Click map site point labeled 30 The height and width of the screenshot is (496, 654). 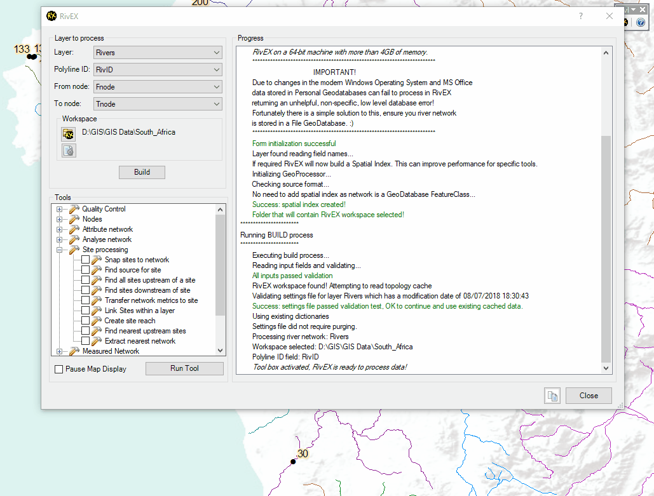293,462
